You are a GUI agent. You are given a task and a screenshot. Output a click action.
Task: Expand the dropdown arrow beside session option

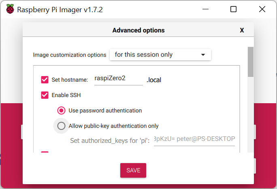pos(203,55)
